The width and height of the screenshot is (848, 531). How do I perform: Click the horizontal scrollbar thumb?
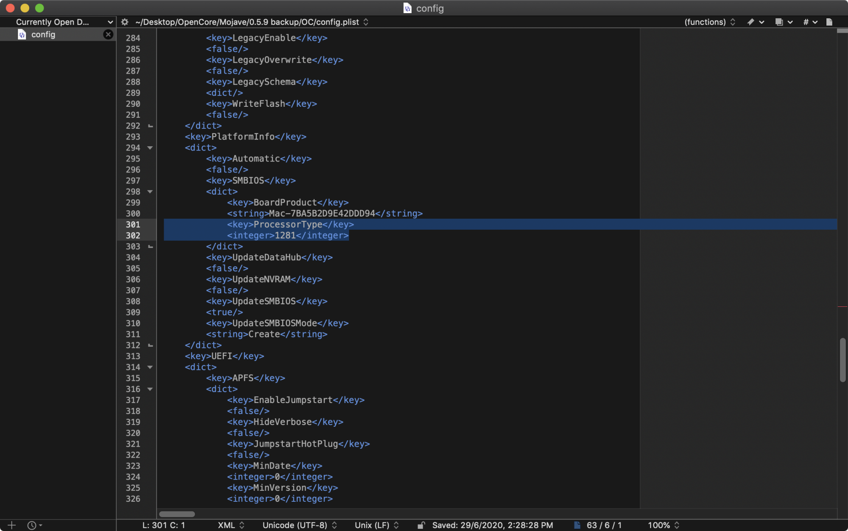(177, 514)
